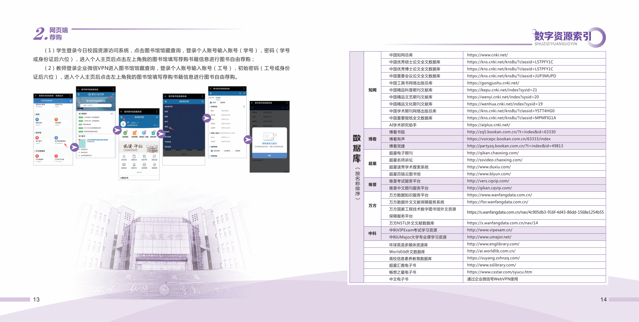Open the https://www.cnki.net/ link
This screenshot has height=322, width=639.
click(x=487, y=55)
